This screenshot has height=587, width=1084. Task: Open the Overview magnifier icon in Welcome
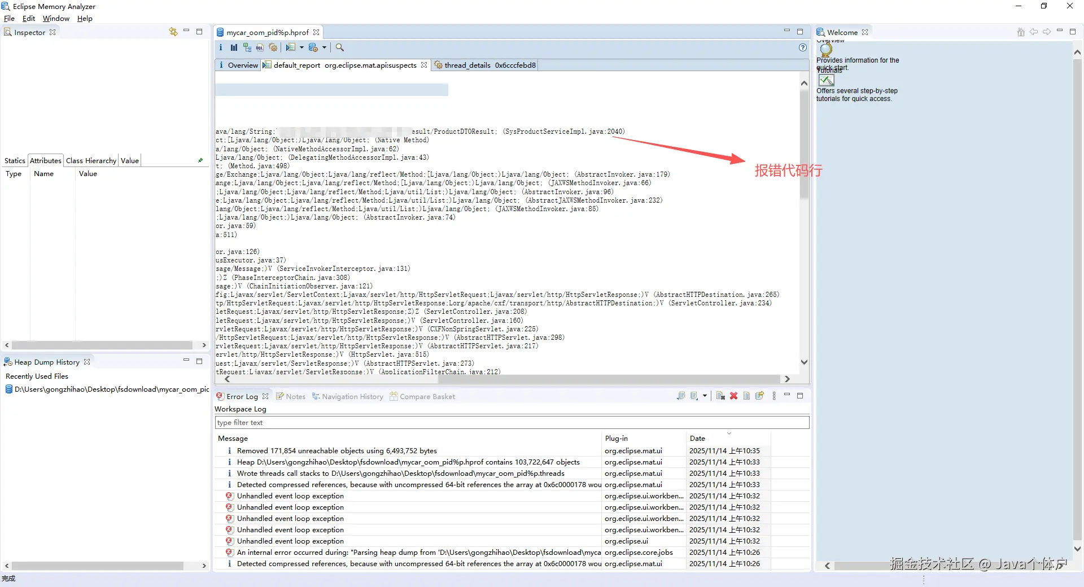(x=826, y=50)
